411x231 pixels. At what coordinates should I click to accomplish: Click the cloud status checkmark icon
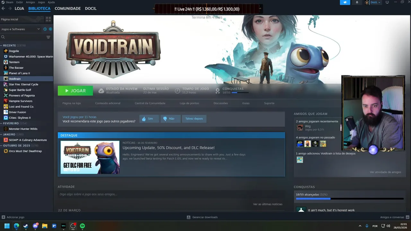coord(101,91)
